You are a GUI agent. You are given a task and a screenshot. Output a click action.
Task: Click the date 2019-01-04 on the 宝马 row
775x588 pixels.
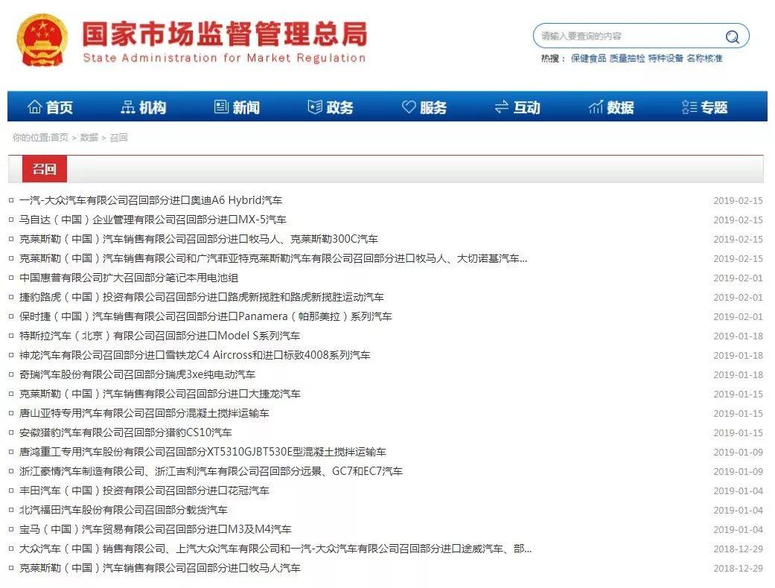[x=738, y=530]
